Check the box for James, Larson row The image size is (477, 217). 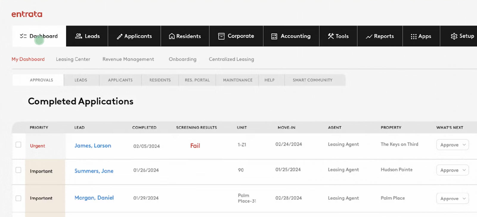(18, 145)
